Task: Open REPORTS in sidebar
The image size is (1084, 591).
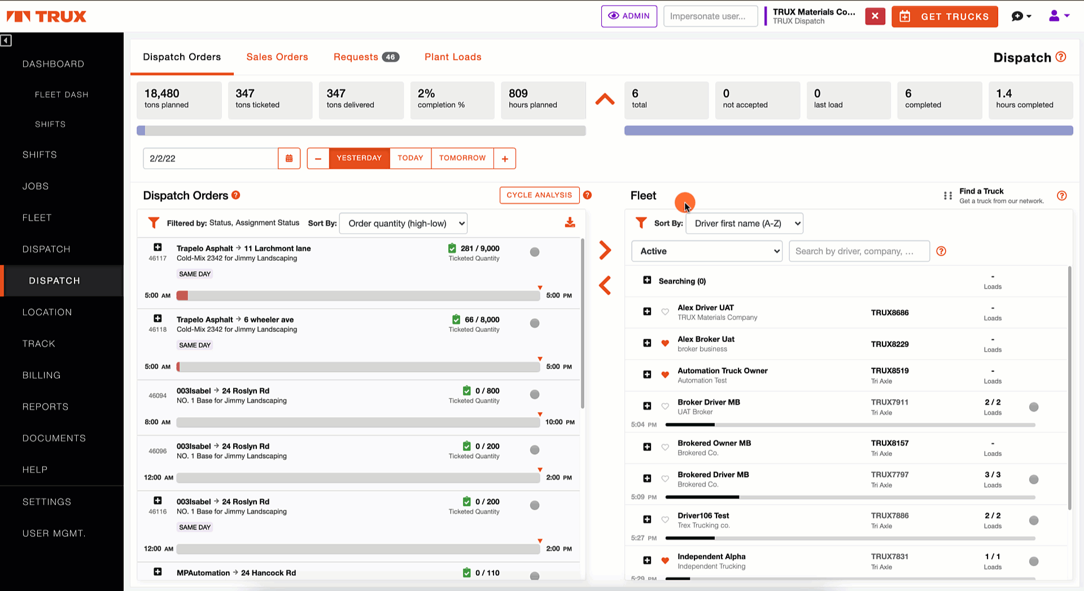Action: tap(45, 406)
